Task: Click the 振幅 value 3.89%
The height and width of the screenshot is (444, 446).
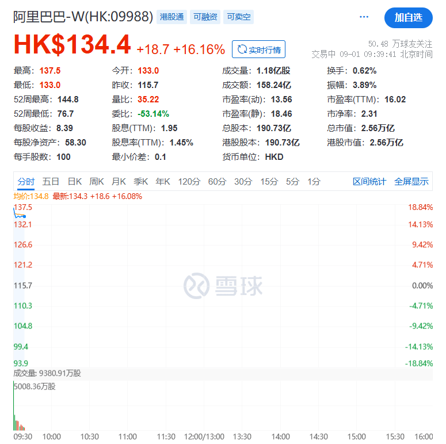Action: click(x=365, y=85)
